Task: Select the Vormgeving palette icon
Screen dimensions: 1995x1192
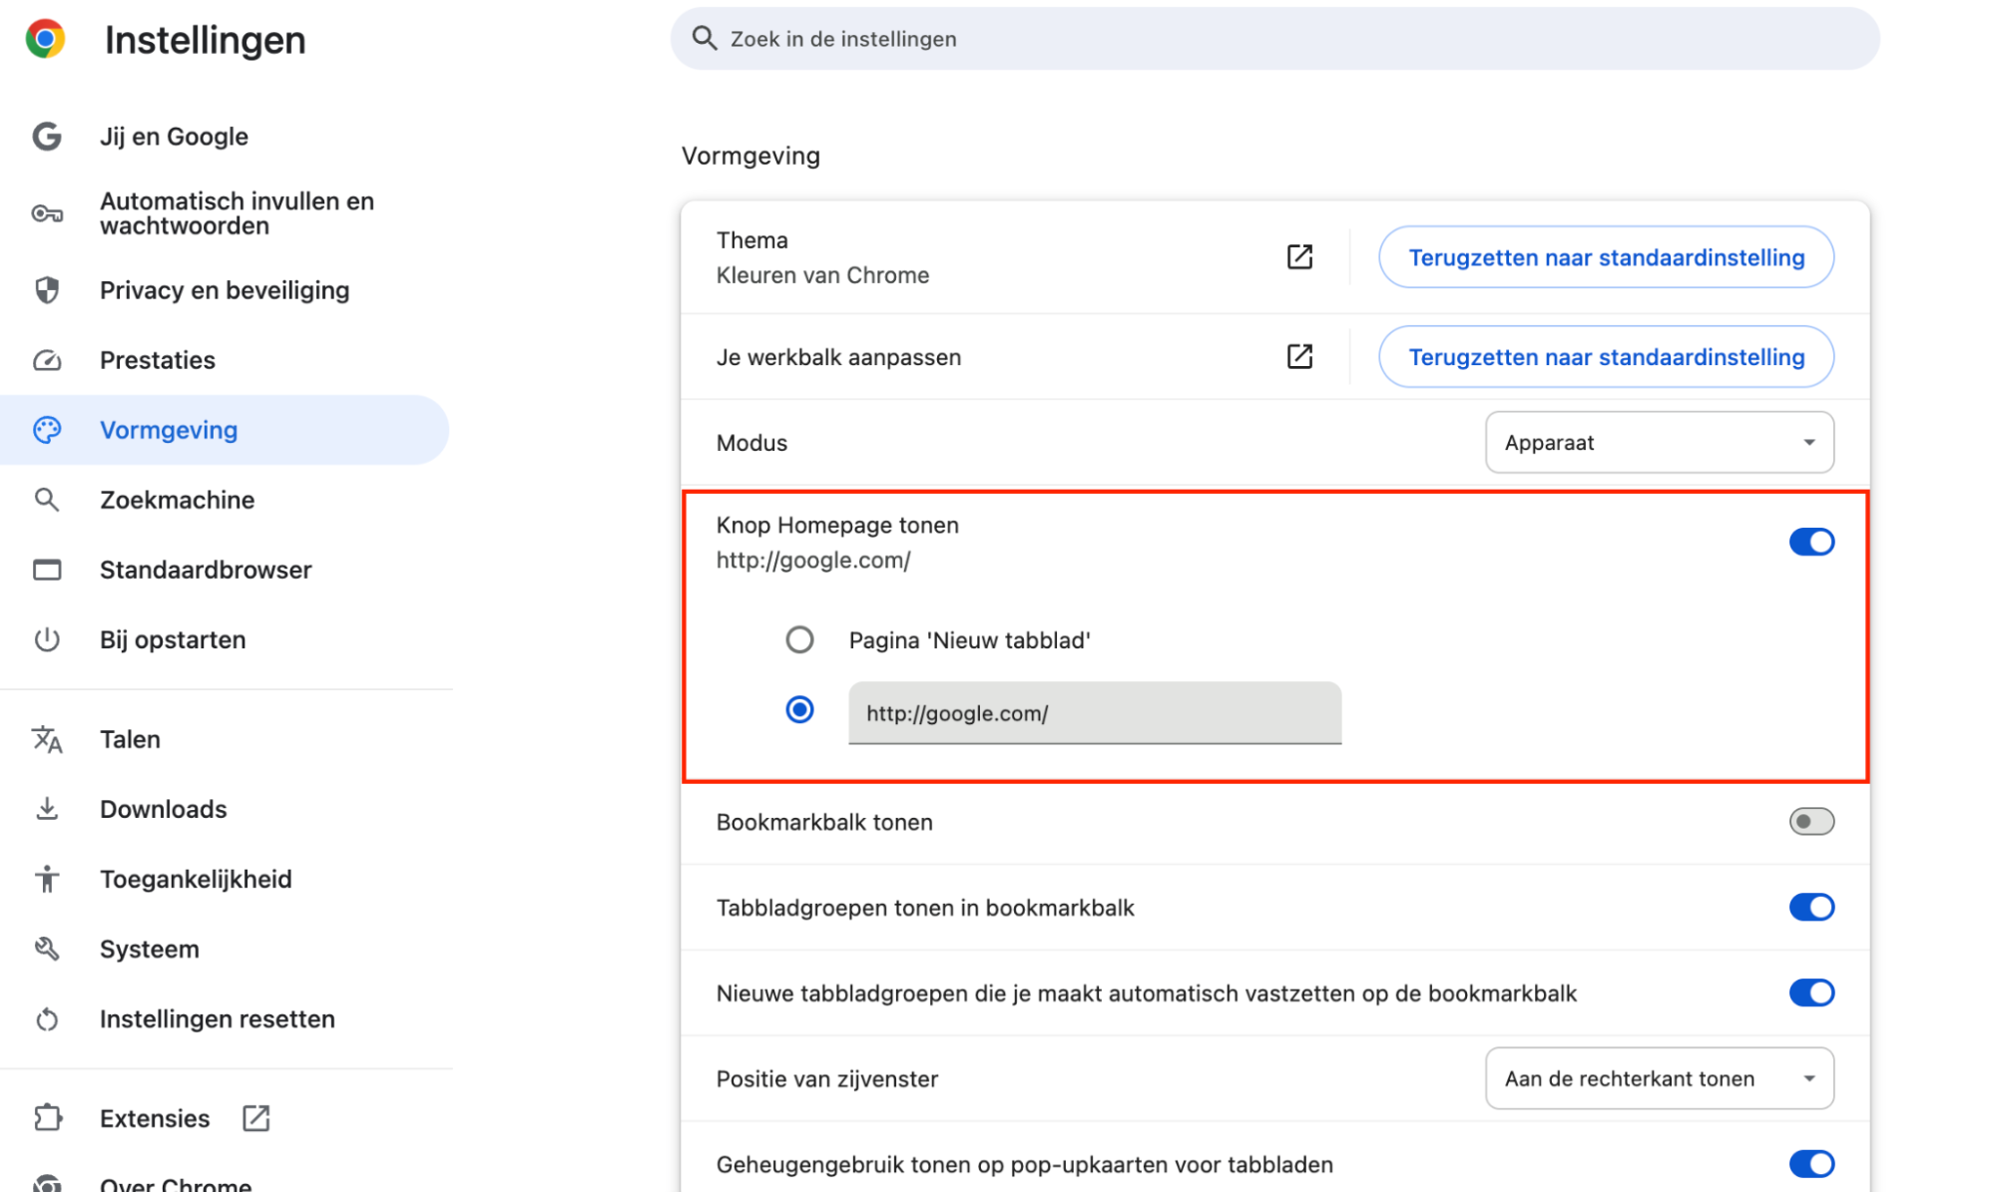Action: click(47, 430)
